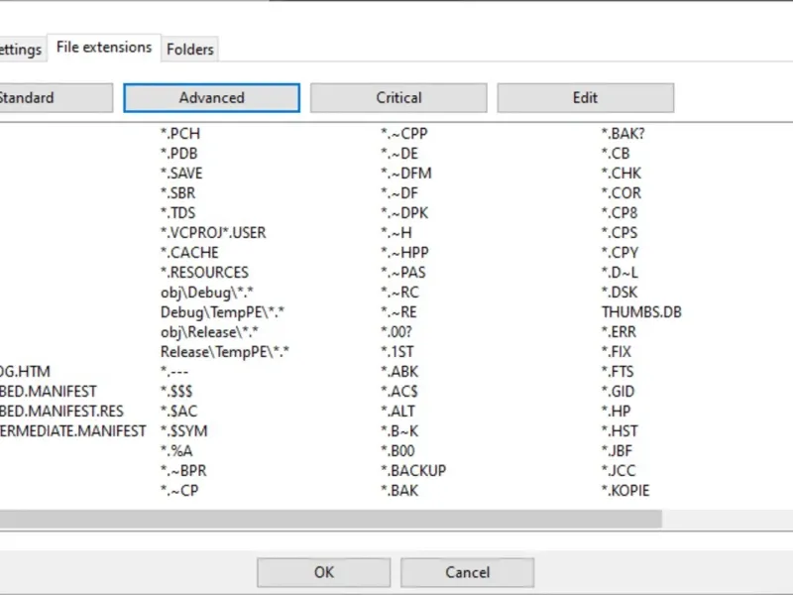Switch to the Folders tab
Image resolution: width=793 pixels, height=595 pixels.
[x=189, y=49]
